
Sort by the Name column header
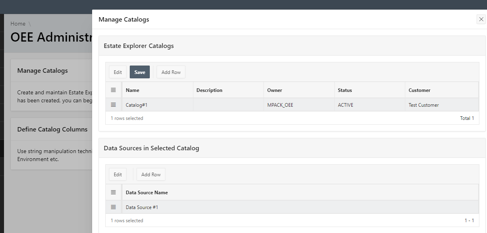(x=133, y=90)
